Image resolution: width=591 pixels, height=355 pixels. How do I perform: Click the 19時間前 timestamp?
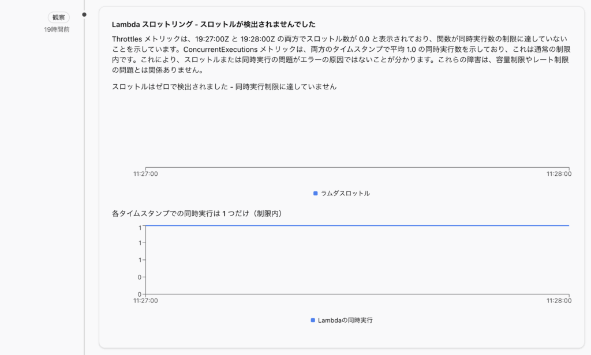coord(57,29)
